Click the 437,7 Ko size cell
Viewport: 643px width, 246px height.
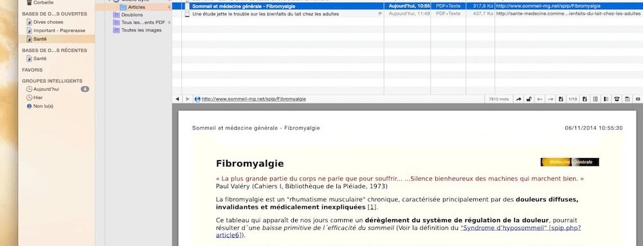483,13
